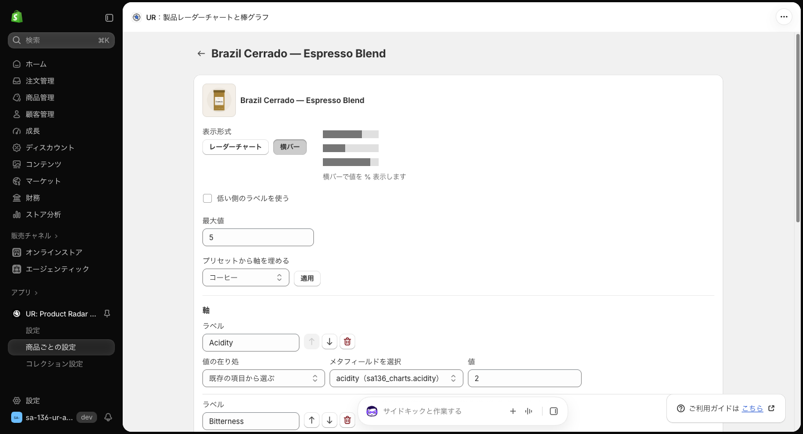
Task: Click the 適用 button
Action: (307, 278)
